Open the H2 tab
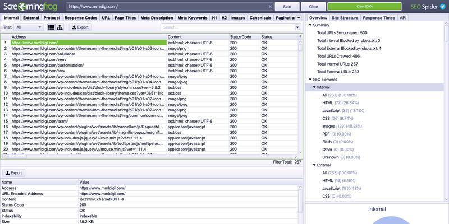Viewport: 449px width, 224px height. pos(224,18)
